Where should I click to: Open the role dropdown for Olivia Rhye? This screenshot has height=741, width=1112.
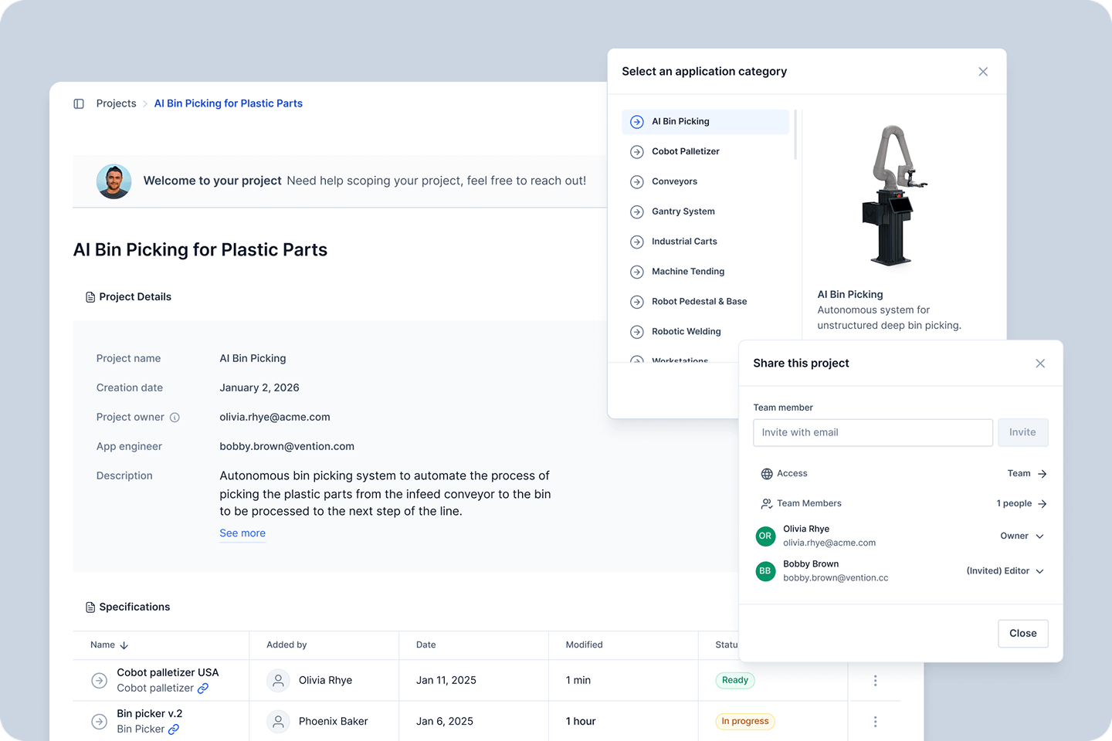(1022, 536)
